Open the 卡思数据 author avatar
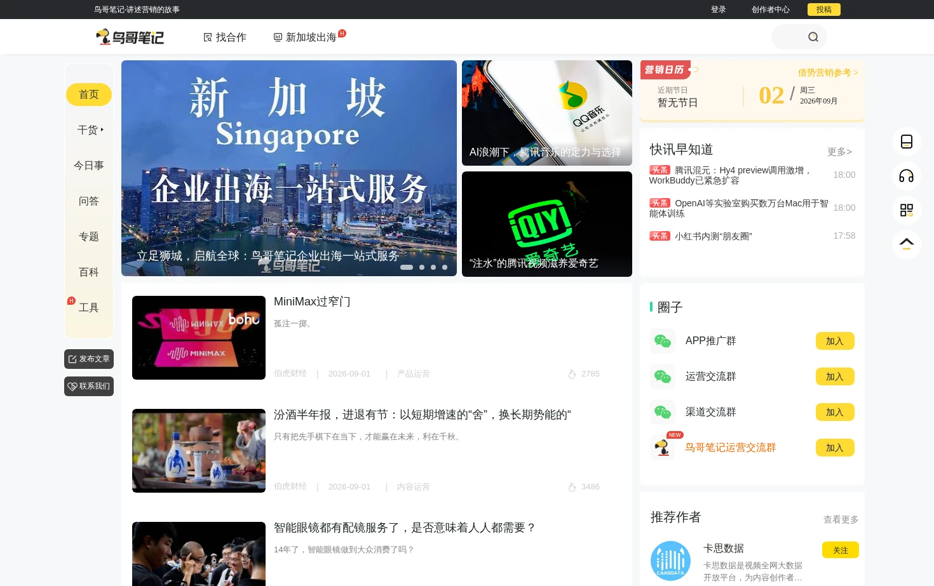Image resolution: width=934 pixels, height=586 pixels. click(x=670, y=561)
